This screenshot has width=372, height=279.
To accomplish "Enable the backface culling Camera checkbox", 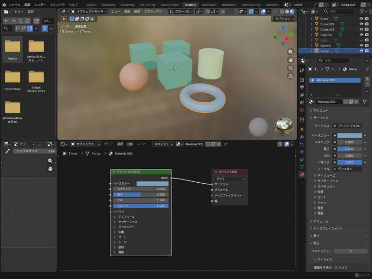I will click(x=336, y=267).
